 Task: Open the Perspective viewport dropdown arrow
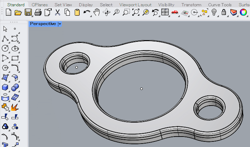60,24
